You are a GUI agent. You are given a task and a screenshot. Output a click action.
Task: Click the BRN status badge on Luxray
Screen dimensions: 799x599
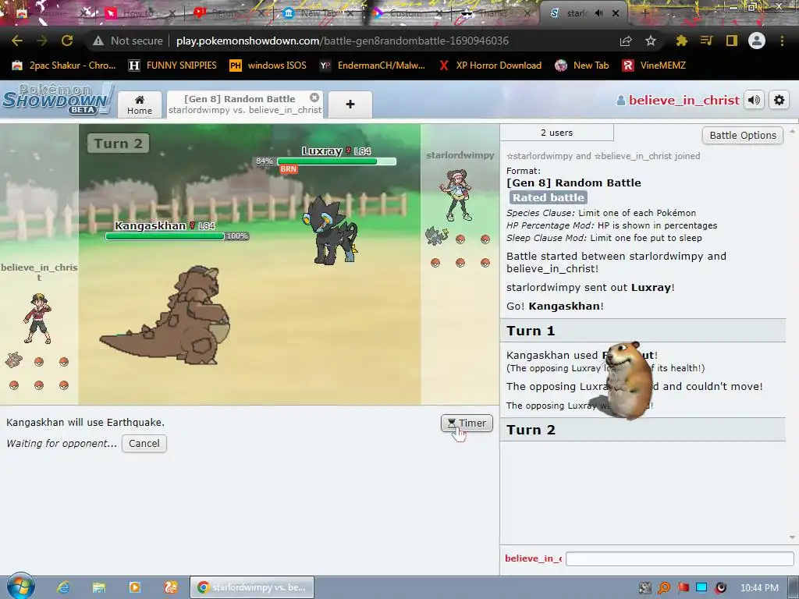(289, 169)
